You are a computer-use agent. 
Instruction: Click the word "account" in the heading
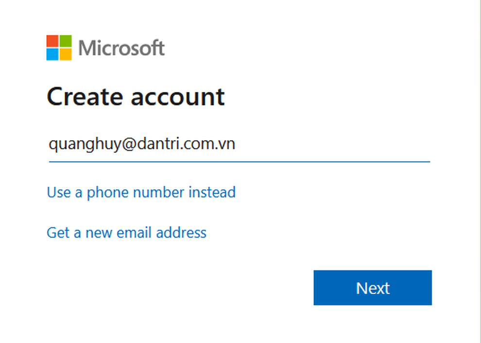tap(178, 96)
